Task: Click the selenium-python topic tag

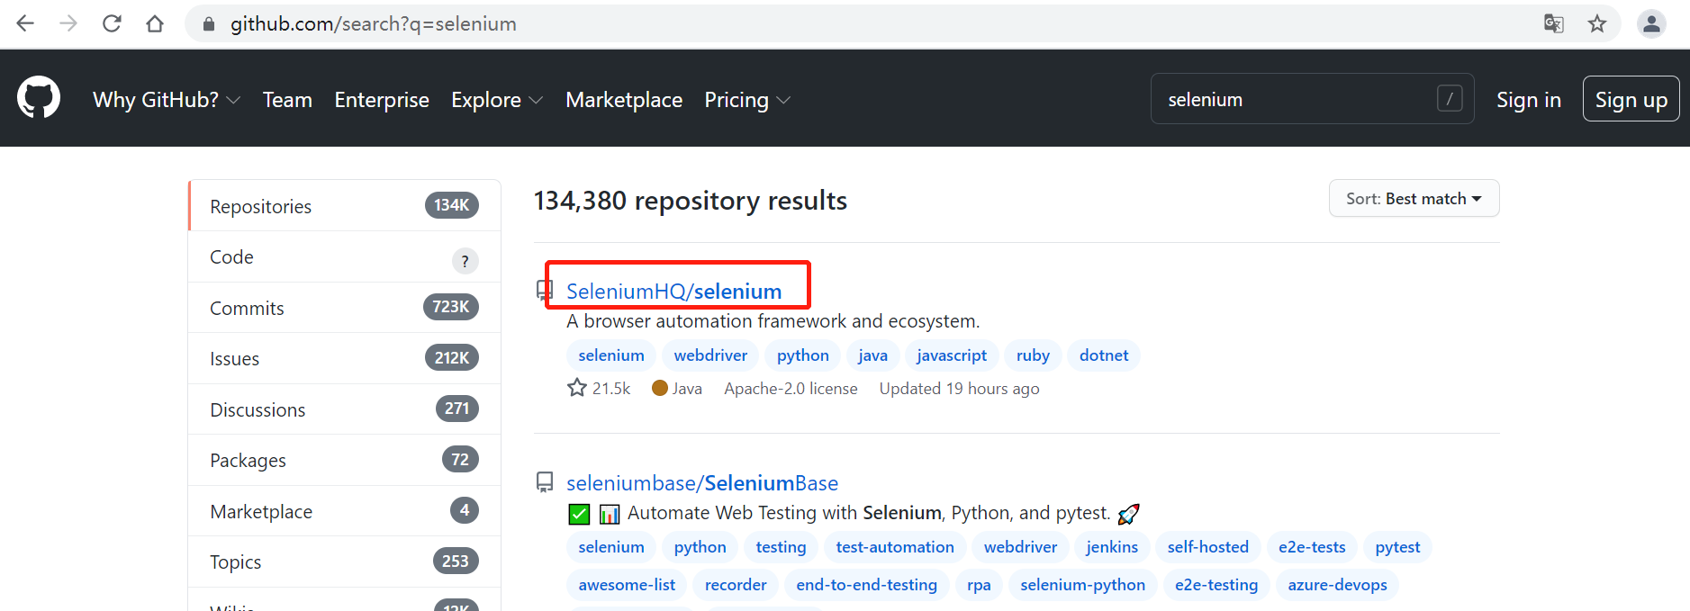Action: (1082, 584)
